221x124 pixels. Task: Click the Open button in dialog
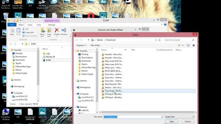(172, 122)
